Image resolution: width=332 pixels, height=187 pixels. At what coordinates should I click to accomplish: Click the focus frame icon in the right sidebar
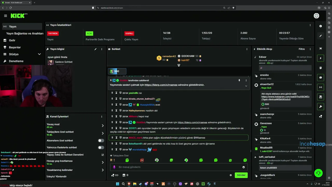321,49
